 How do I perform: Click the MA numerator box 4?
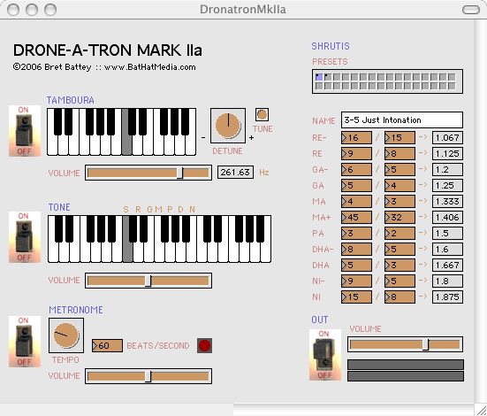[356, 201]
